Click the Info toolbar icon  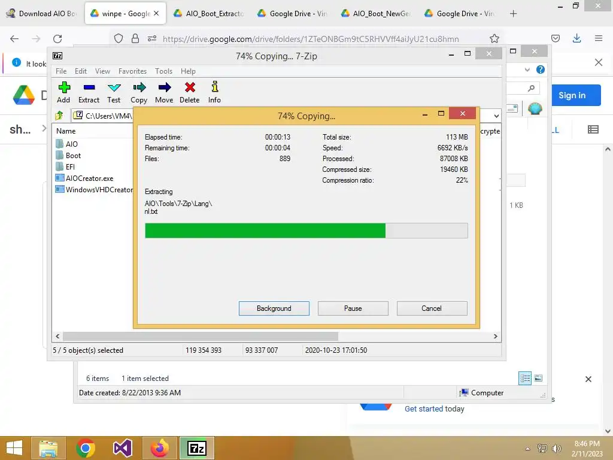tap(214, 92)
